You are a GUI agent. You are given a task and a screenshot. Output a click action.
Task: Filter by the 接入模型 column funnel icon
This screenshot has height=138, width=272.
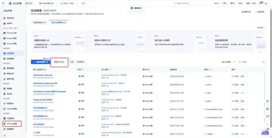pyautogui.click(x=110, y=70)
